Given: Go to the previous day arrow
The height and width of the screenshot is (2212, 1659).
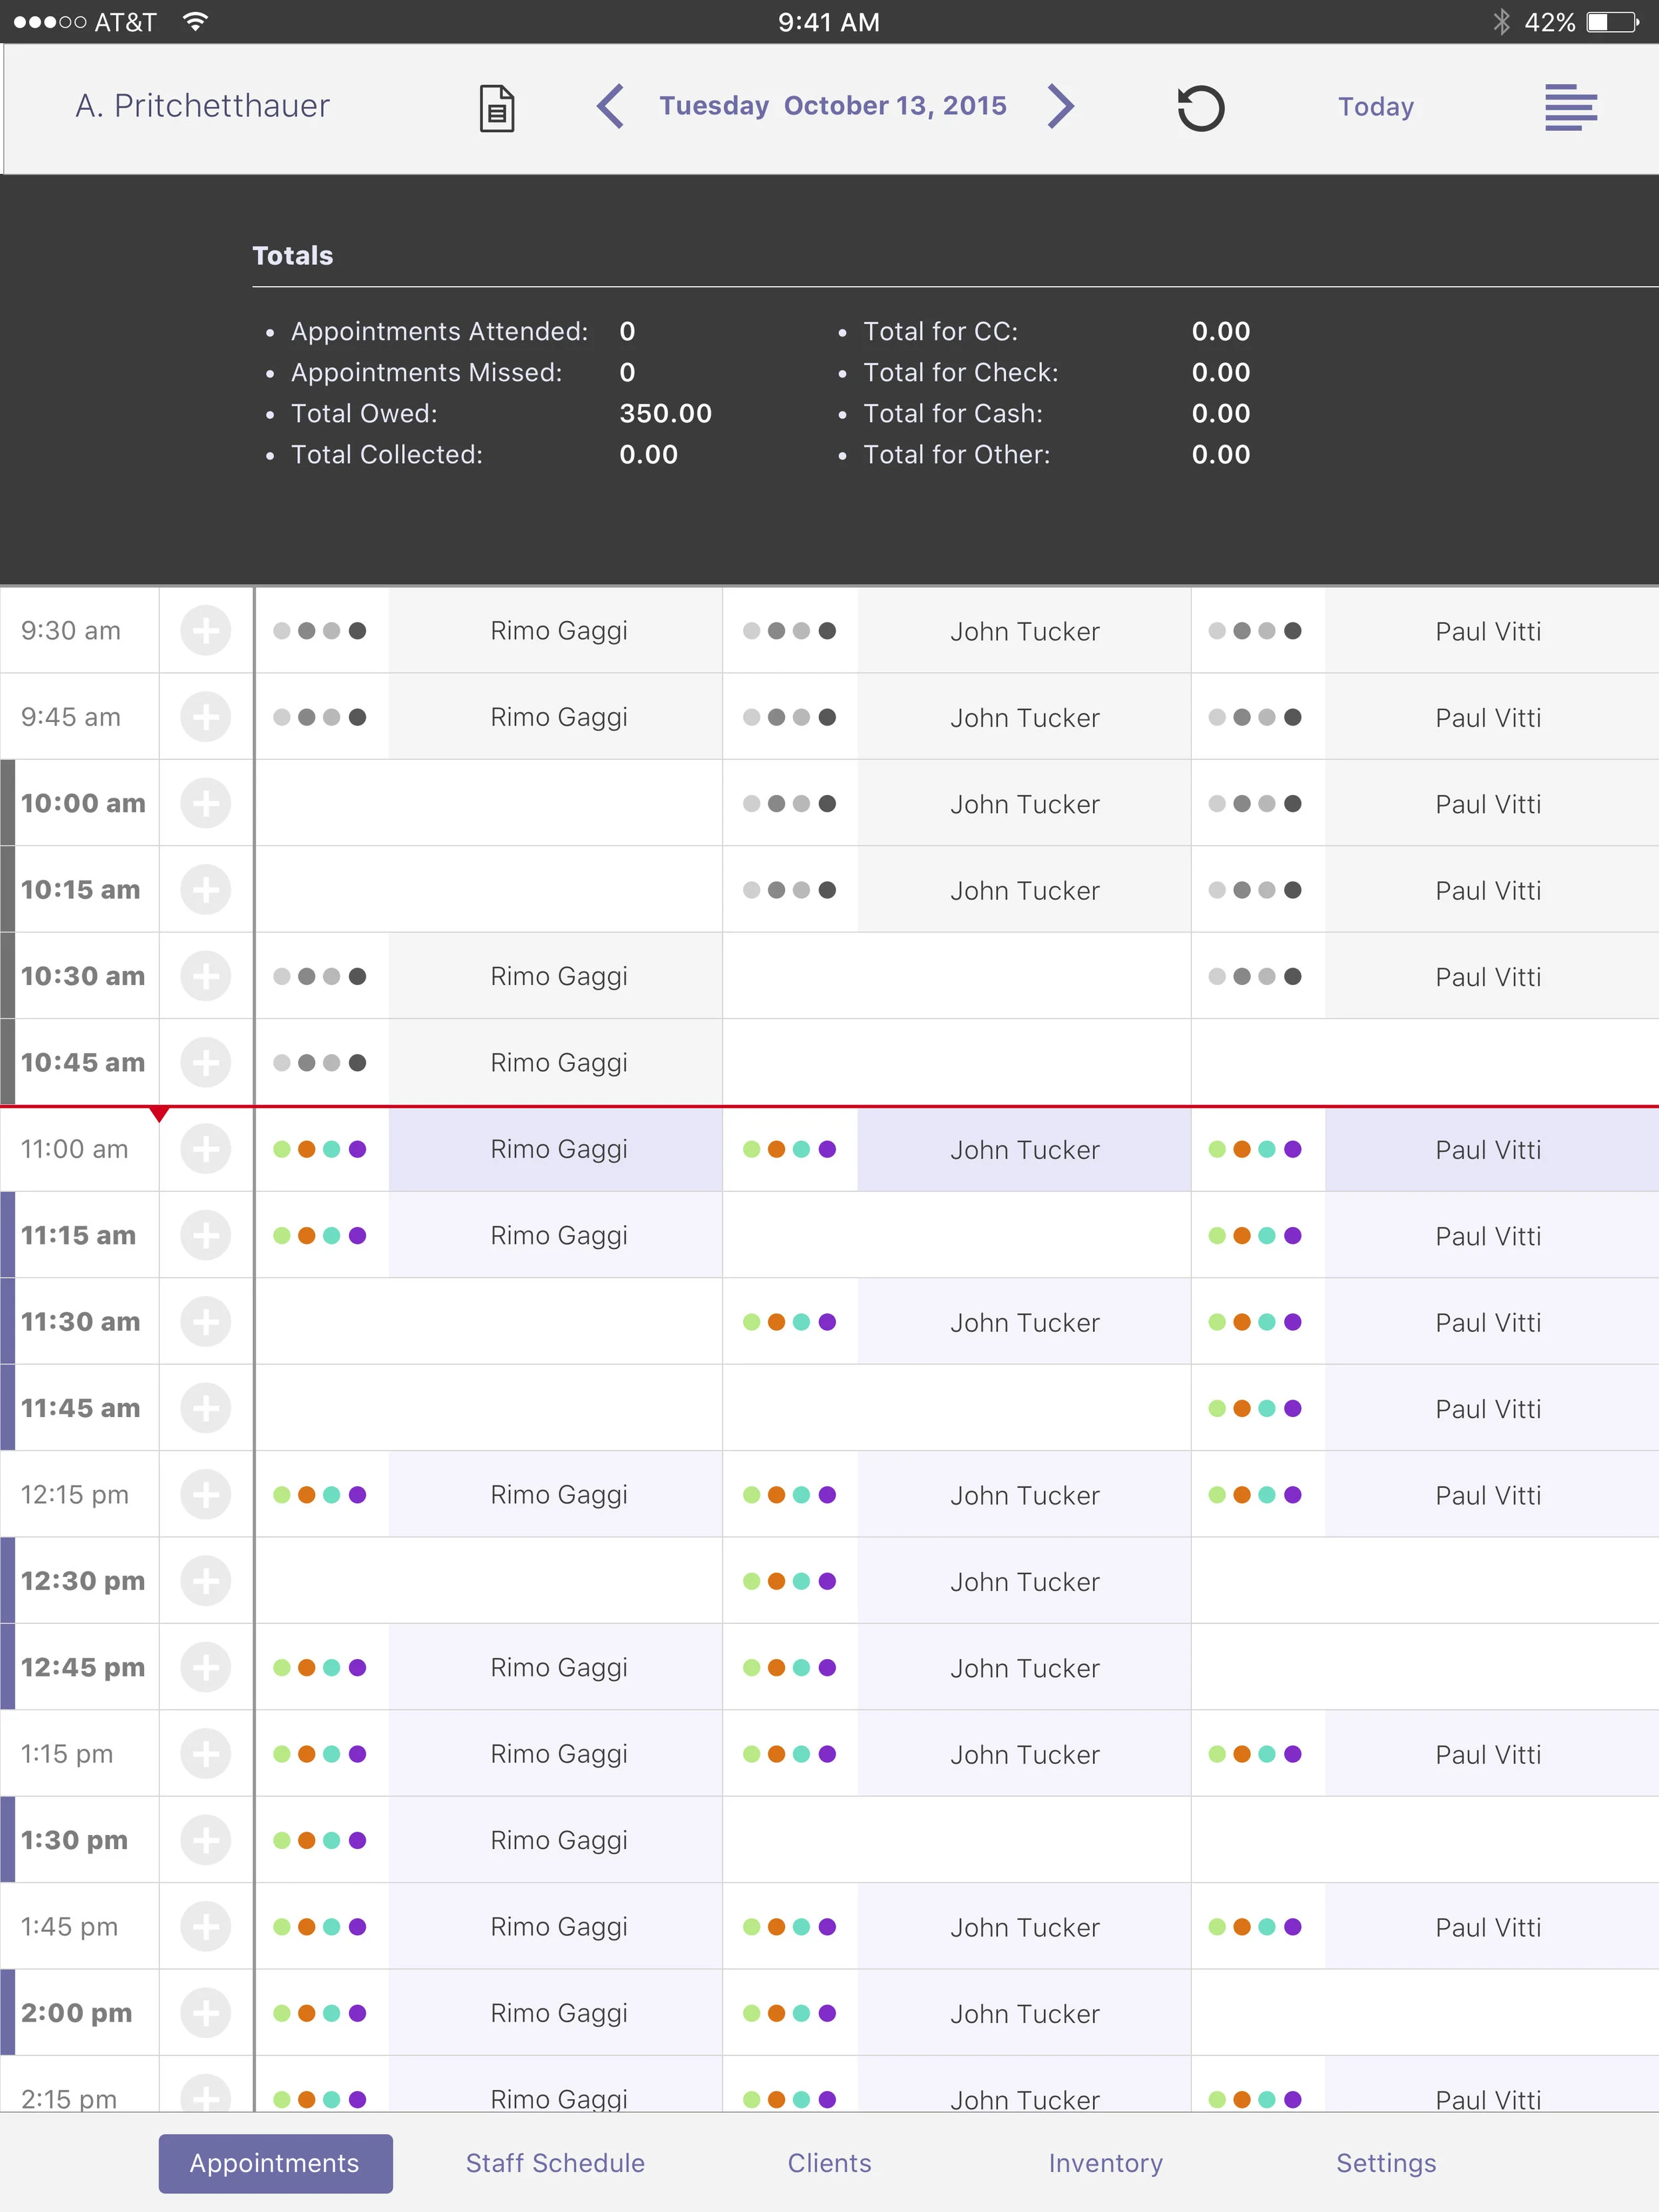Looking at the screenshot, I should coord(611,106).
